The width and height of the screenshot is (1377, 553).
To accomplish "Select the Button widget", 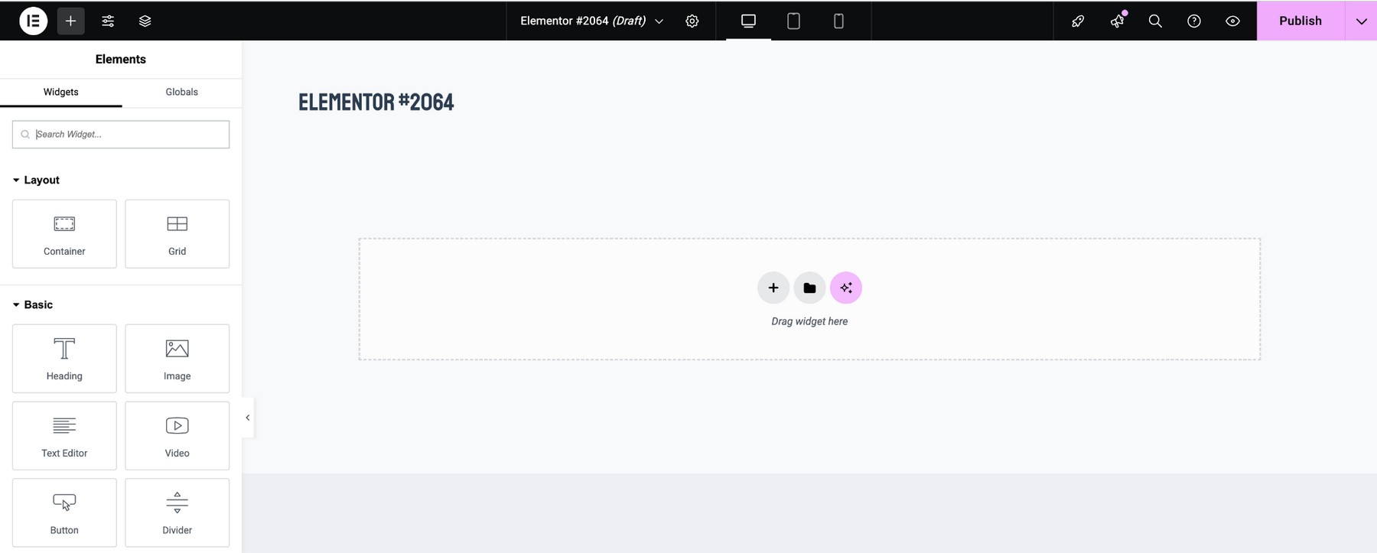I will (64, 513).
